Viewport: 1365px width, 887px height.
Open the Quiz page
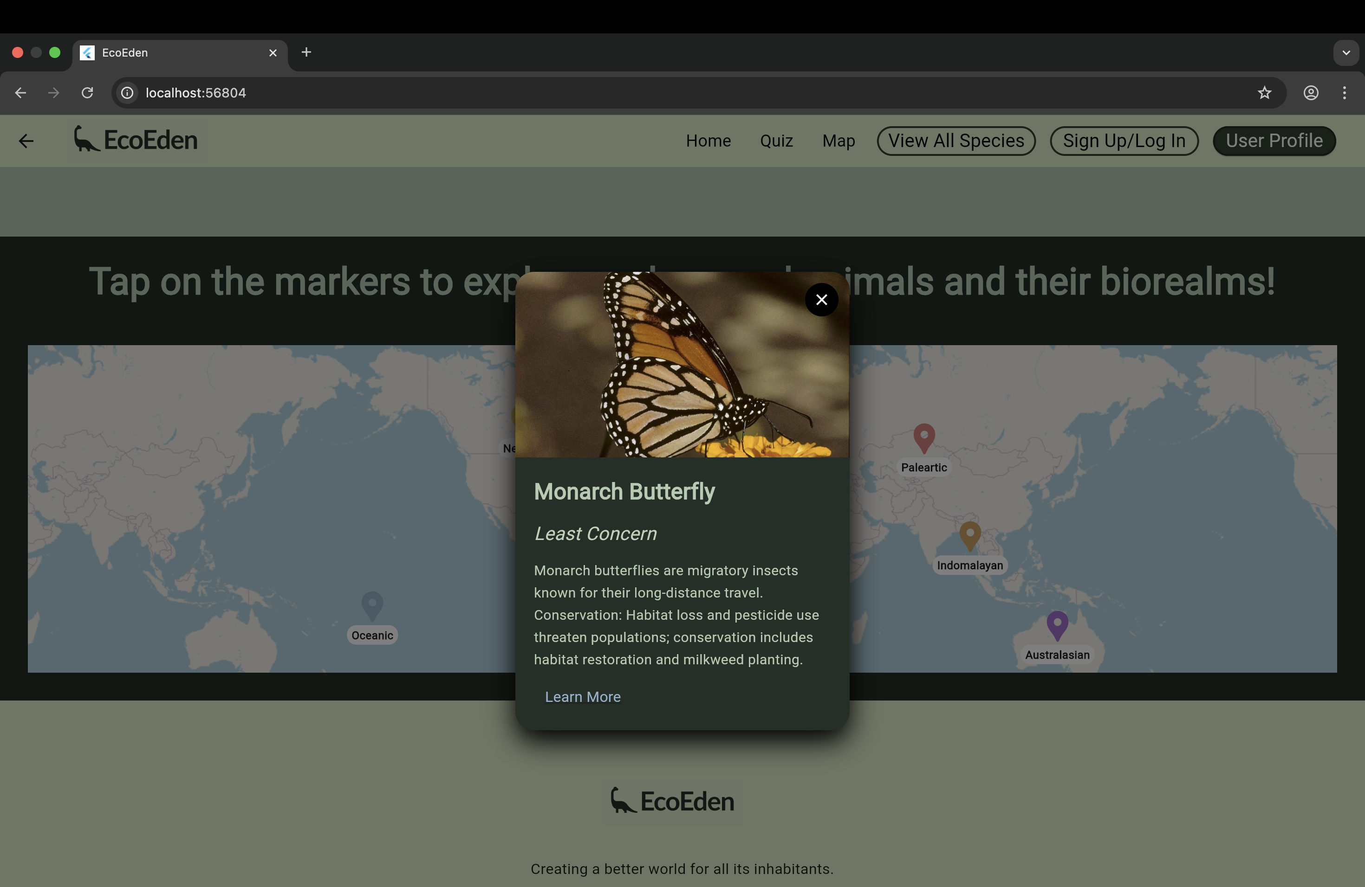776,141
